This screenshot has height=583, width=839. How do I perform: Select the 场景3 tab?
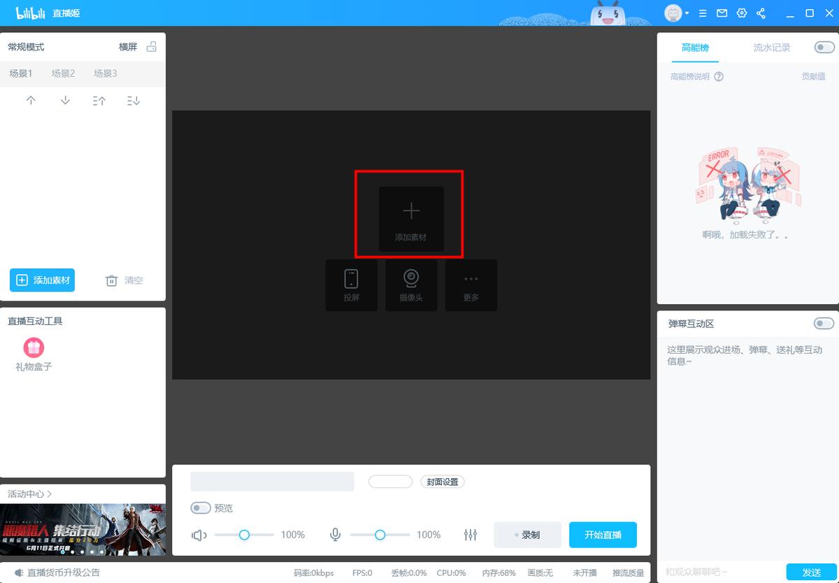coord(106,73)
